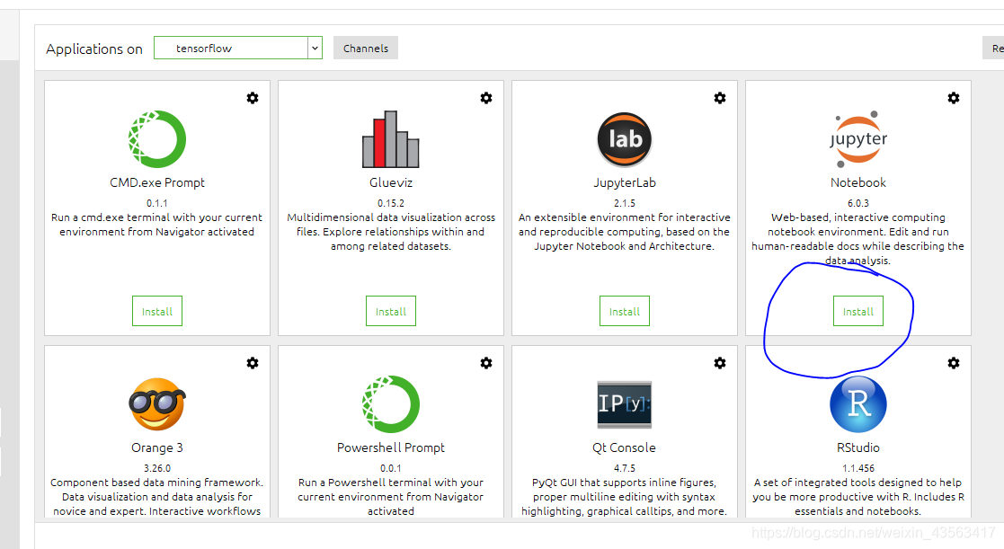Click Glueviz version 0.15.2
This screenshot has width=1004, height=549.
coord(391,203)
